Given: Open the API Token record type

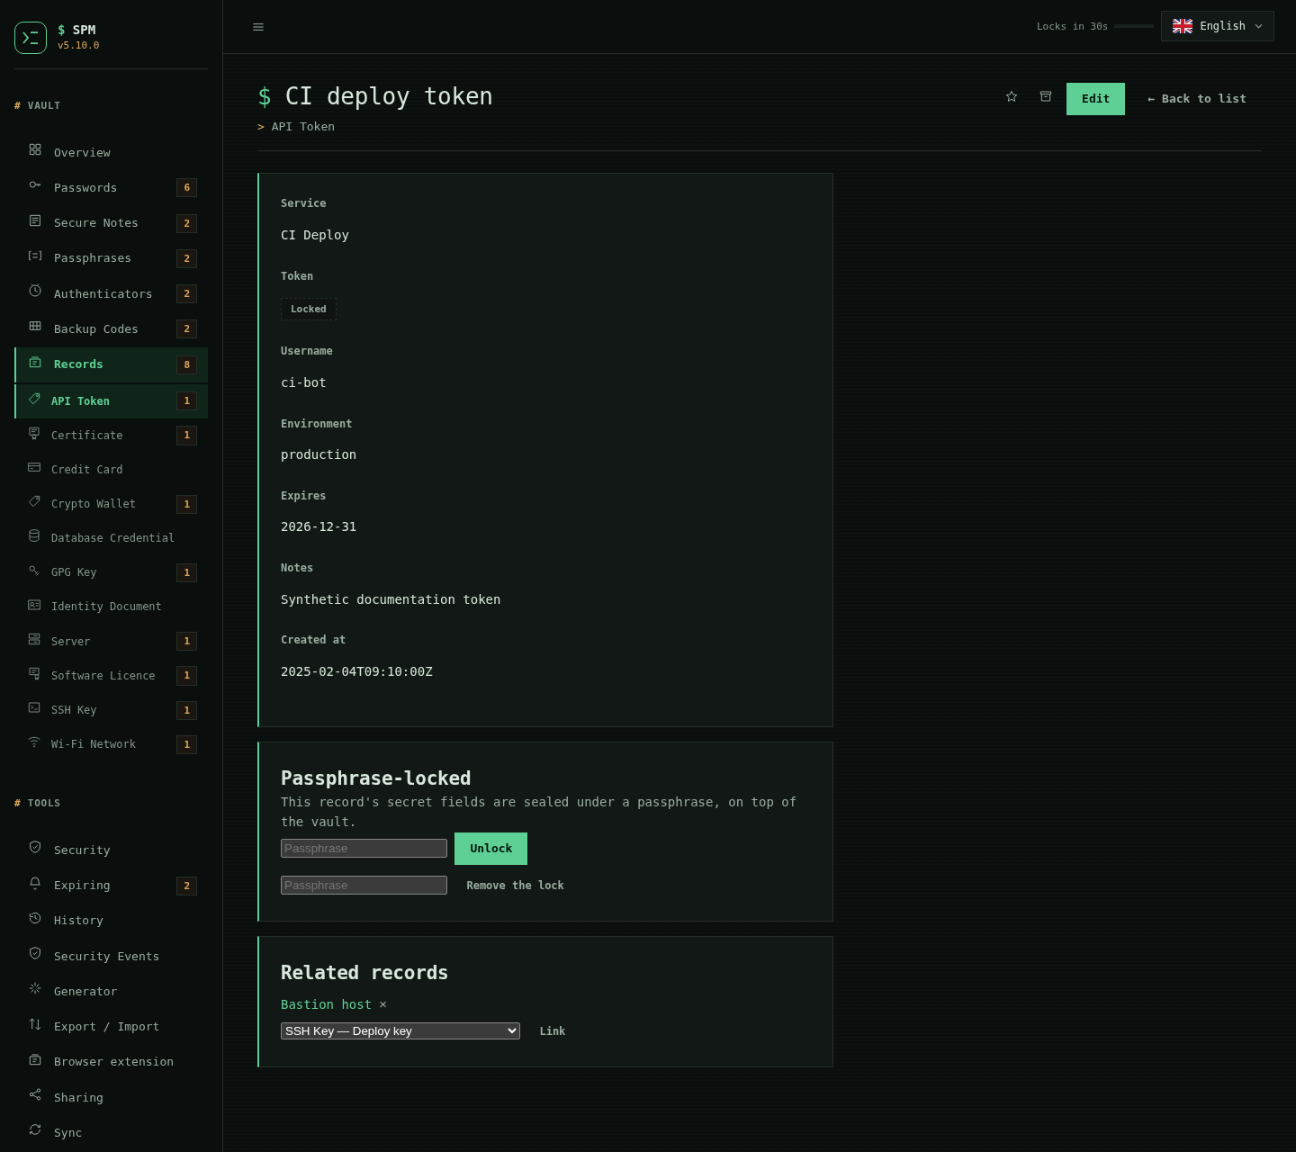Looking at the screenshot, I should [112, 401].
